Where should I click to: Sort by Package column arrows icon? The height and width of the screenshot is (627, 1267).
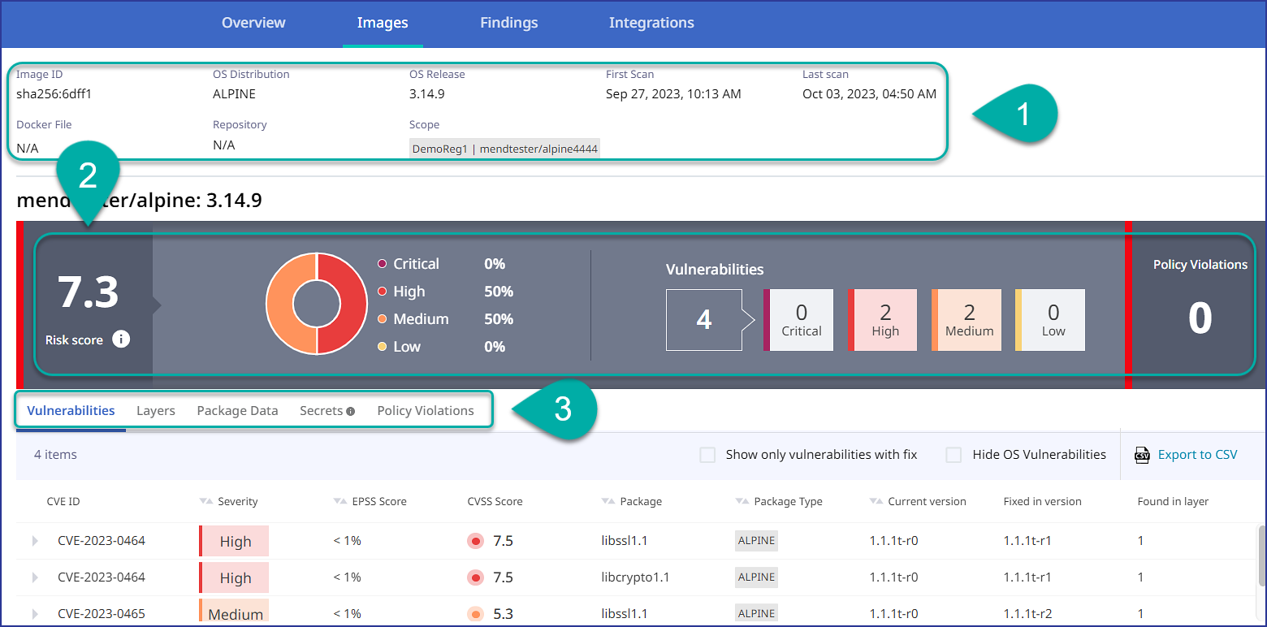point(608,502)
